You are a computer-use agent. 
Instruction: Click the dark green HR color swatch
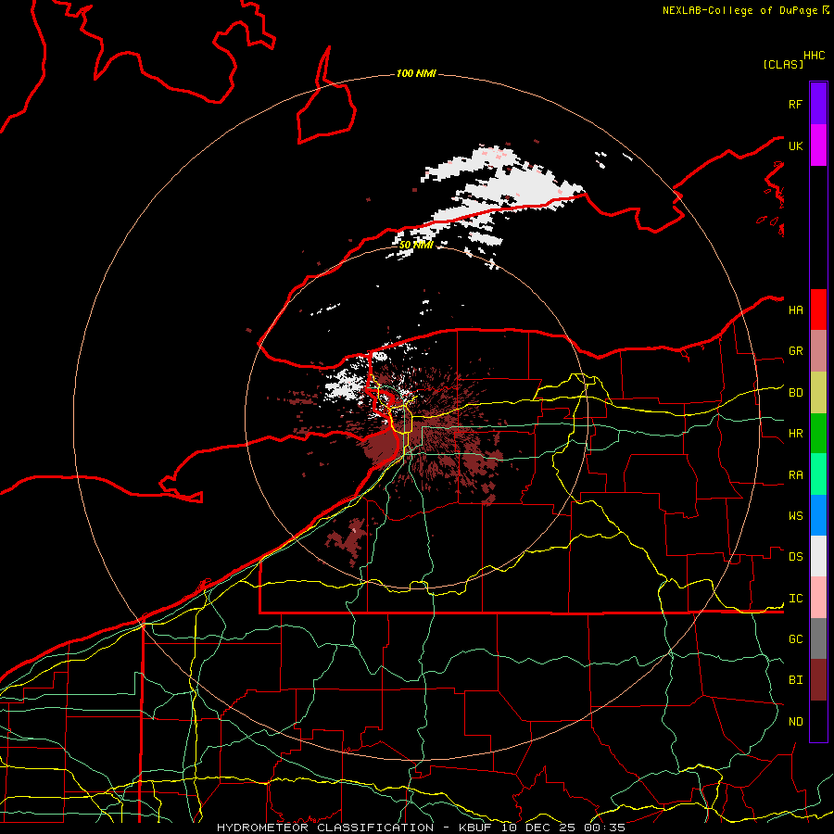pyautogui.click(x=818, y=433)
